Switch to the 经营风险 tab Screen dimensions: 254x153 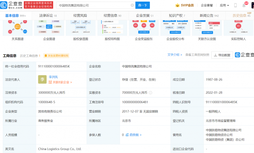[x=80, y=16]
